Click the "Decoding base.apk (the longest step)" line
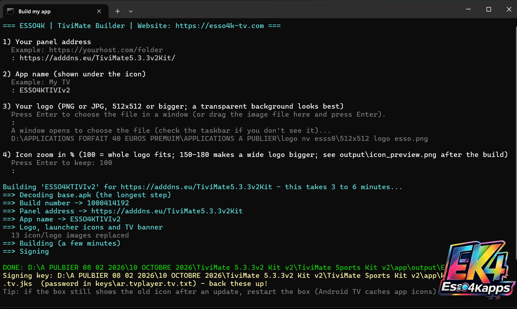 tap(87, 195)
